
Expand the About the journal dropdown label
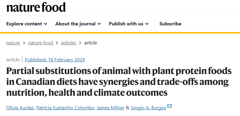tap(75, 24)
